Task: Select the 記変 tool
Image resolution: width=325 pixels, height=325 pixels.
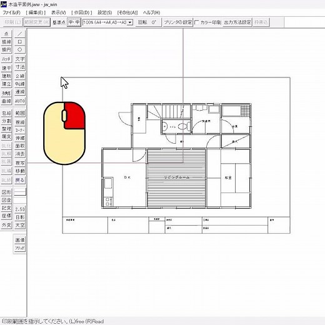Action: 6,207
